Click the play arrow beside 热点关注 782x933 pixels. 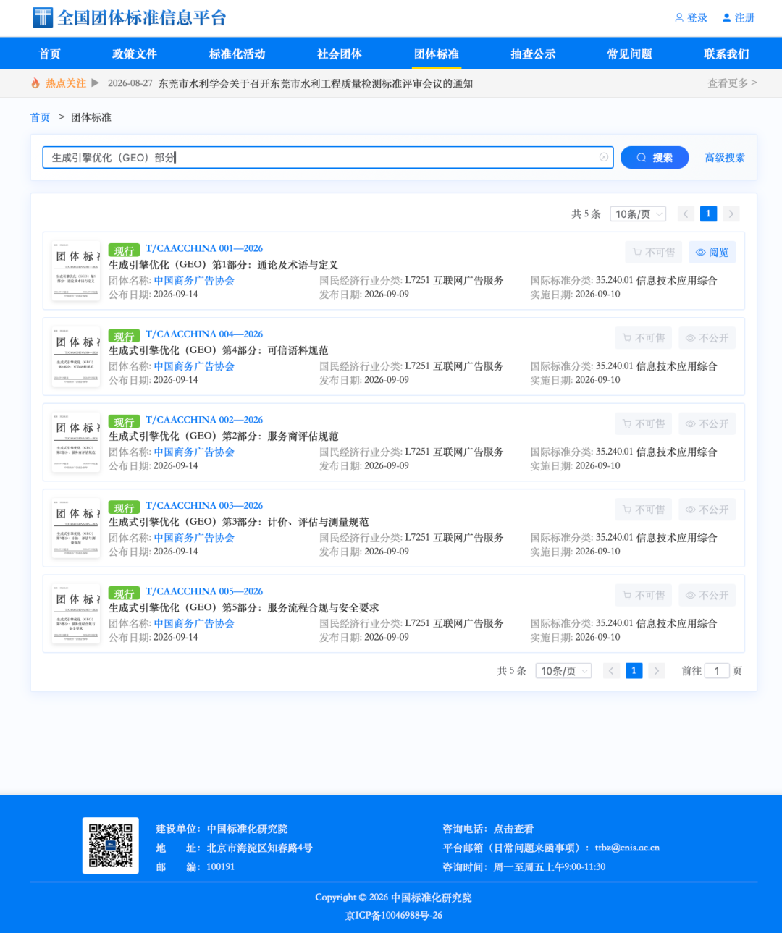click(95, 83)
